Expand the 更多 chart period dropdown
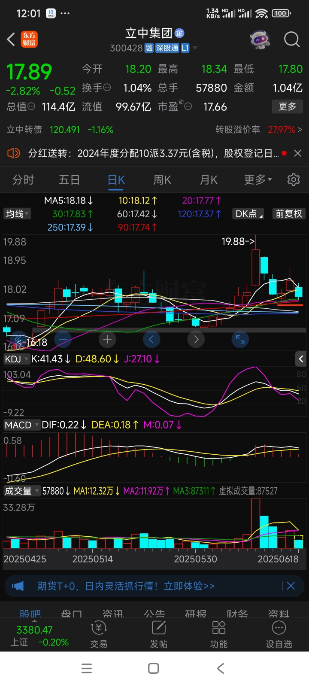The height and width of the screenshot is (687, 309). [258, 180]
